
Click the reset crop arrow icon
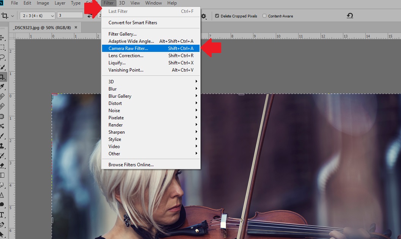[x=350, y=16]
